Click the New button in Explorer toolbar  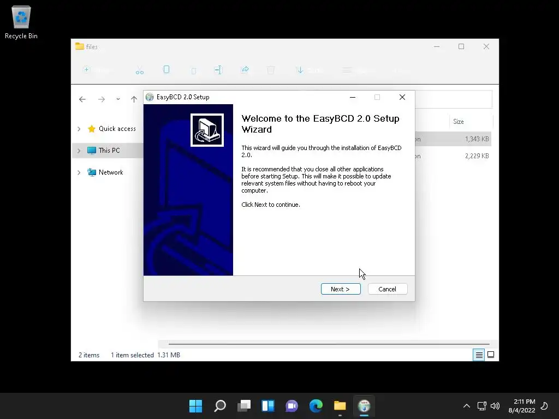point(98,70)
